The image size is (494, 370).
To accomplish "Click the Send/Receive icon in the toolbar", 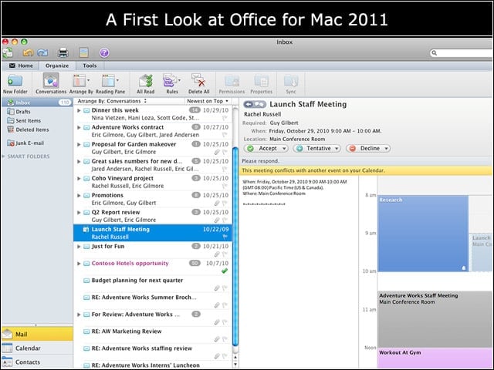I will pos(8,53).
